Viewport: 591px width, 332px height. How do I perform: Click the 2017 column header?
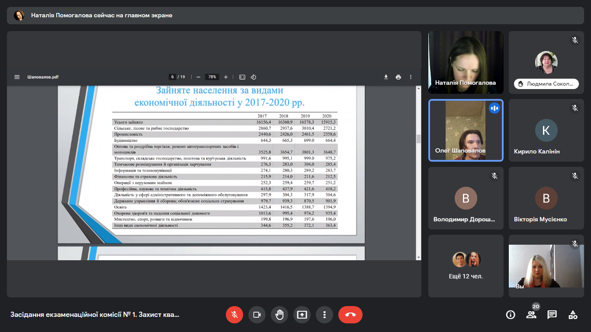(262, 116)
